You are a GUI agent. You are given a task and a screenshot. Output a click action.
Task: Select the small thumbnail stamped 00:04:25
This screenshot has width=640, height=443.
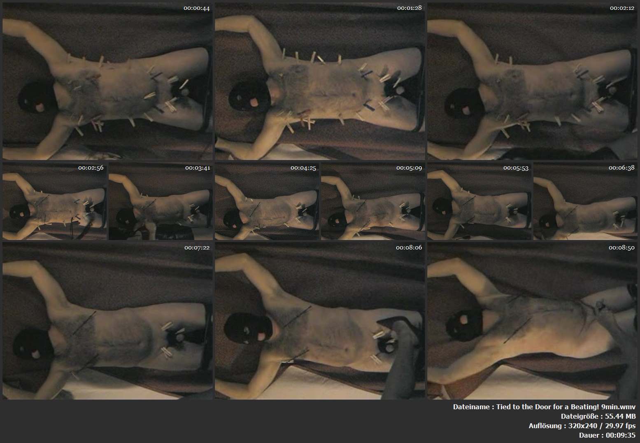pos(267,201)
